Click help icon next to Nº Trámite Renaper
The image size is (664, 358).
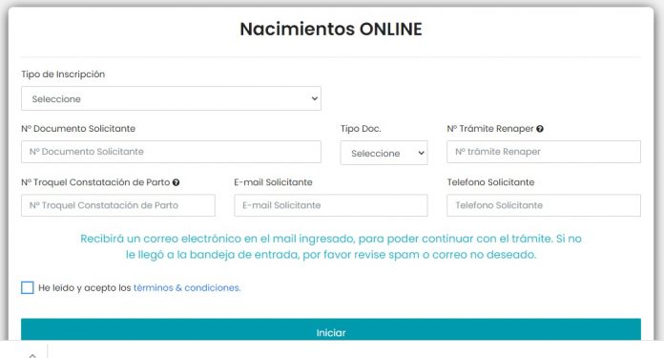coord(540,129)
